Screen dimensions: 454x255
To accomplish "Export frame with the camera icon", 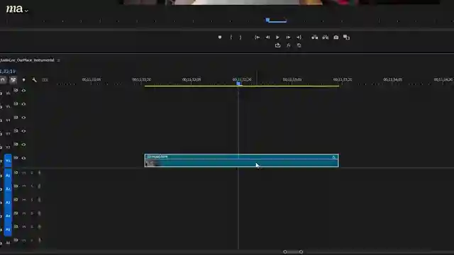I will click(x=336, y=38).
